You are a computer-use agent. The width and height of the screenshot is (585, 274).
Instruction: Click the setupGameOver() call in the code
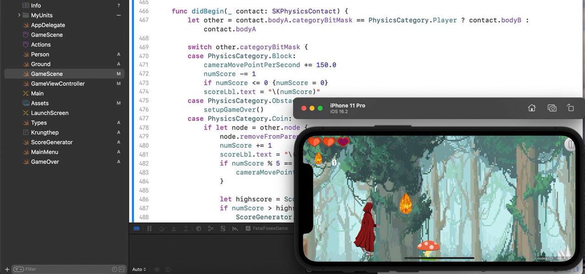234,110
